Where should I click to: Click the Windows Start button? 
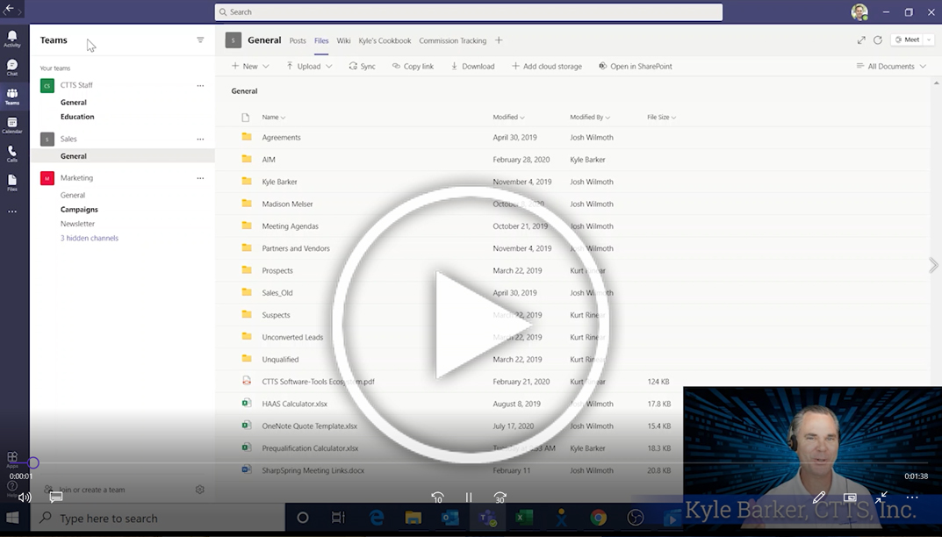pos(12,518)
